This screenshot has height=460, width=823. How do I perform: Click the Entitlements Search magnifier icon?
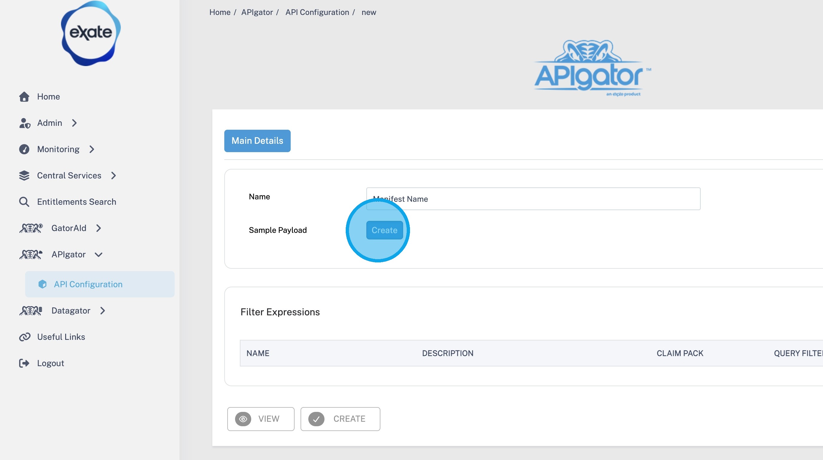click(x=24, y=202)
